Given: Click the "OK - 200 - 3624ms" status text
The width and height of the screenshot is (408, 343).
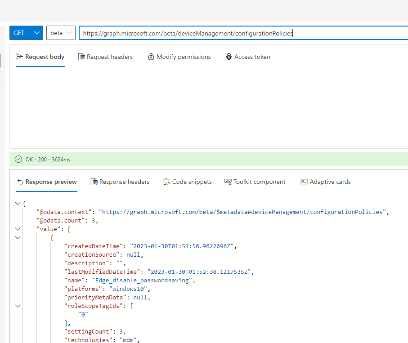Looking at the screenshot, I should (x=48, y=160).
